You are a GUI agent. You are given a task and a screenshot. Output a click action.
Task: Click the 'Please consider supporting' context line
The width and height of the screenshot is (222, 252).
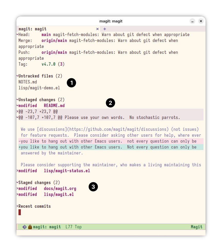point(111,165)
